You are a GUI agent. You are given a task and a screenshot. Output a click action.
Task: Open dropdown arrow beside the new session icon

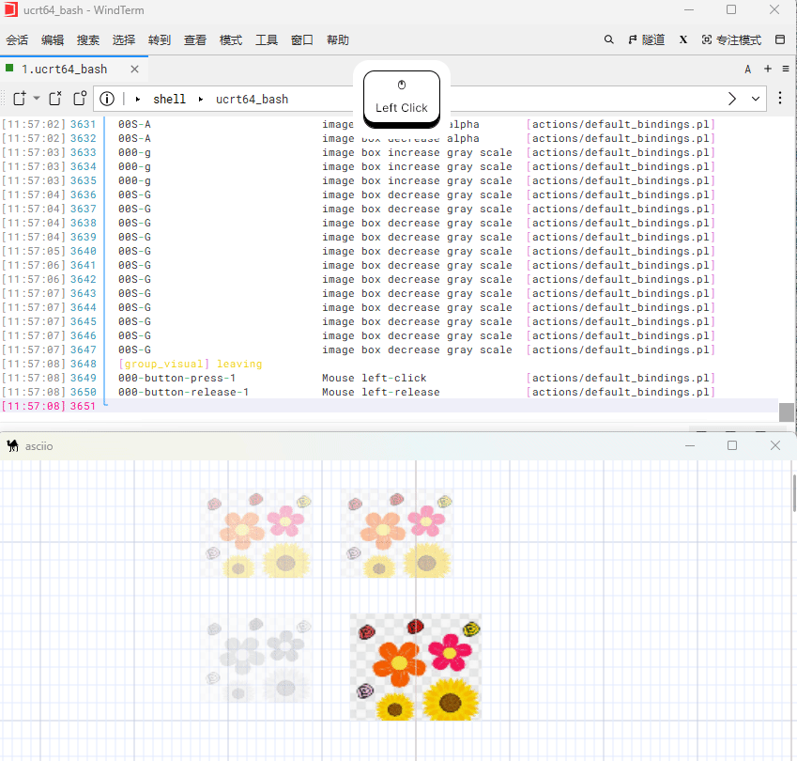(37, 99)
